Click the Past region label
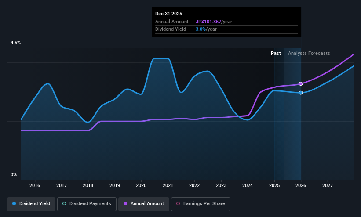 pyautogui.click(x=276, y=54)
